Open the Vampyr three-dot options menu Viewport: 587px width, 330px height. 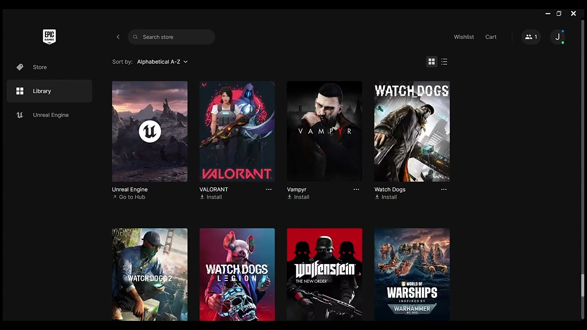pos(356,189)
